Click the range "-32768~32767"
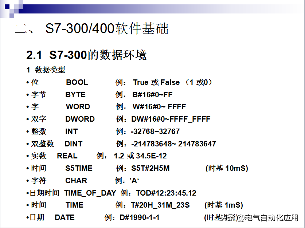 click(155, 131)
